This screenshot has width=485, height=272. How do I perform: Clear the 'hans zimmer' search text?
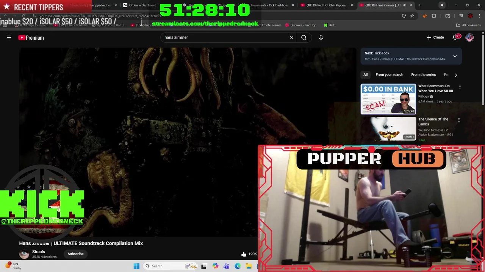(292, 37)
